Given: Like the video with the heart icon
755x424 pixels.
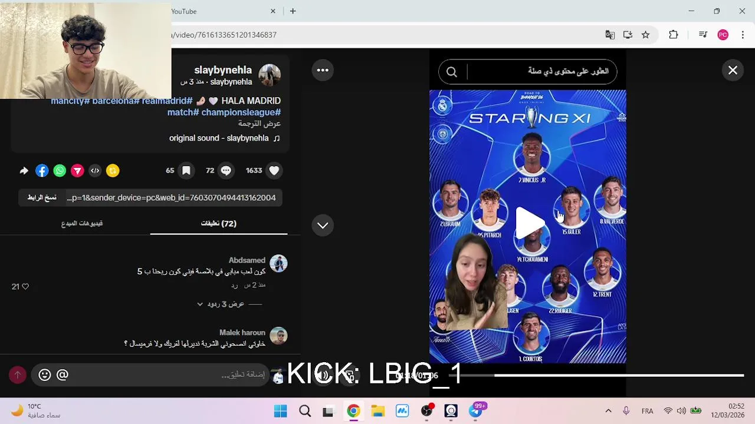Looking at the screenshot, I should click(274, 171).
